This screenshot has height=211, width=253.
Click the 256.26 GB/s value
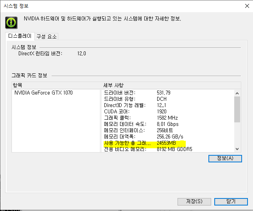pos(170,137)
